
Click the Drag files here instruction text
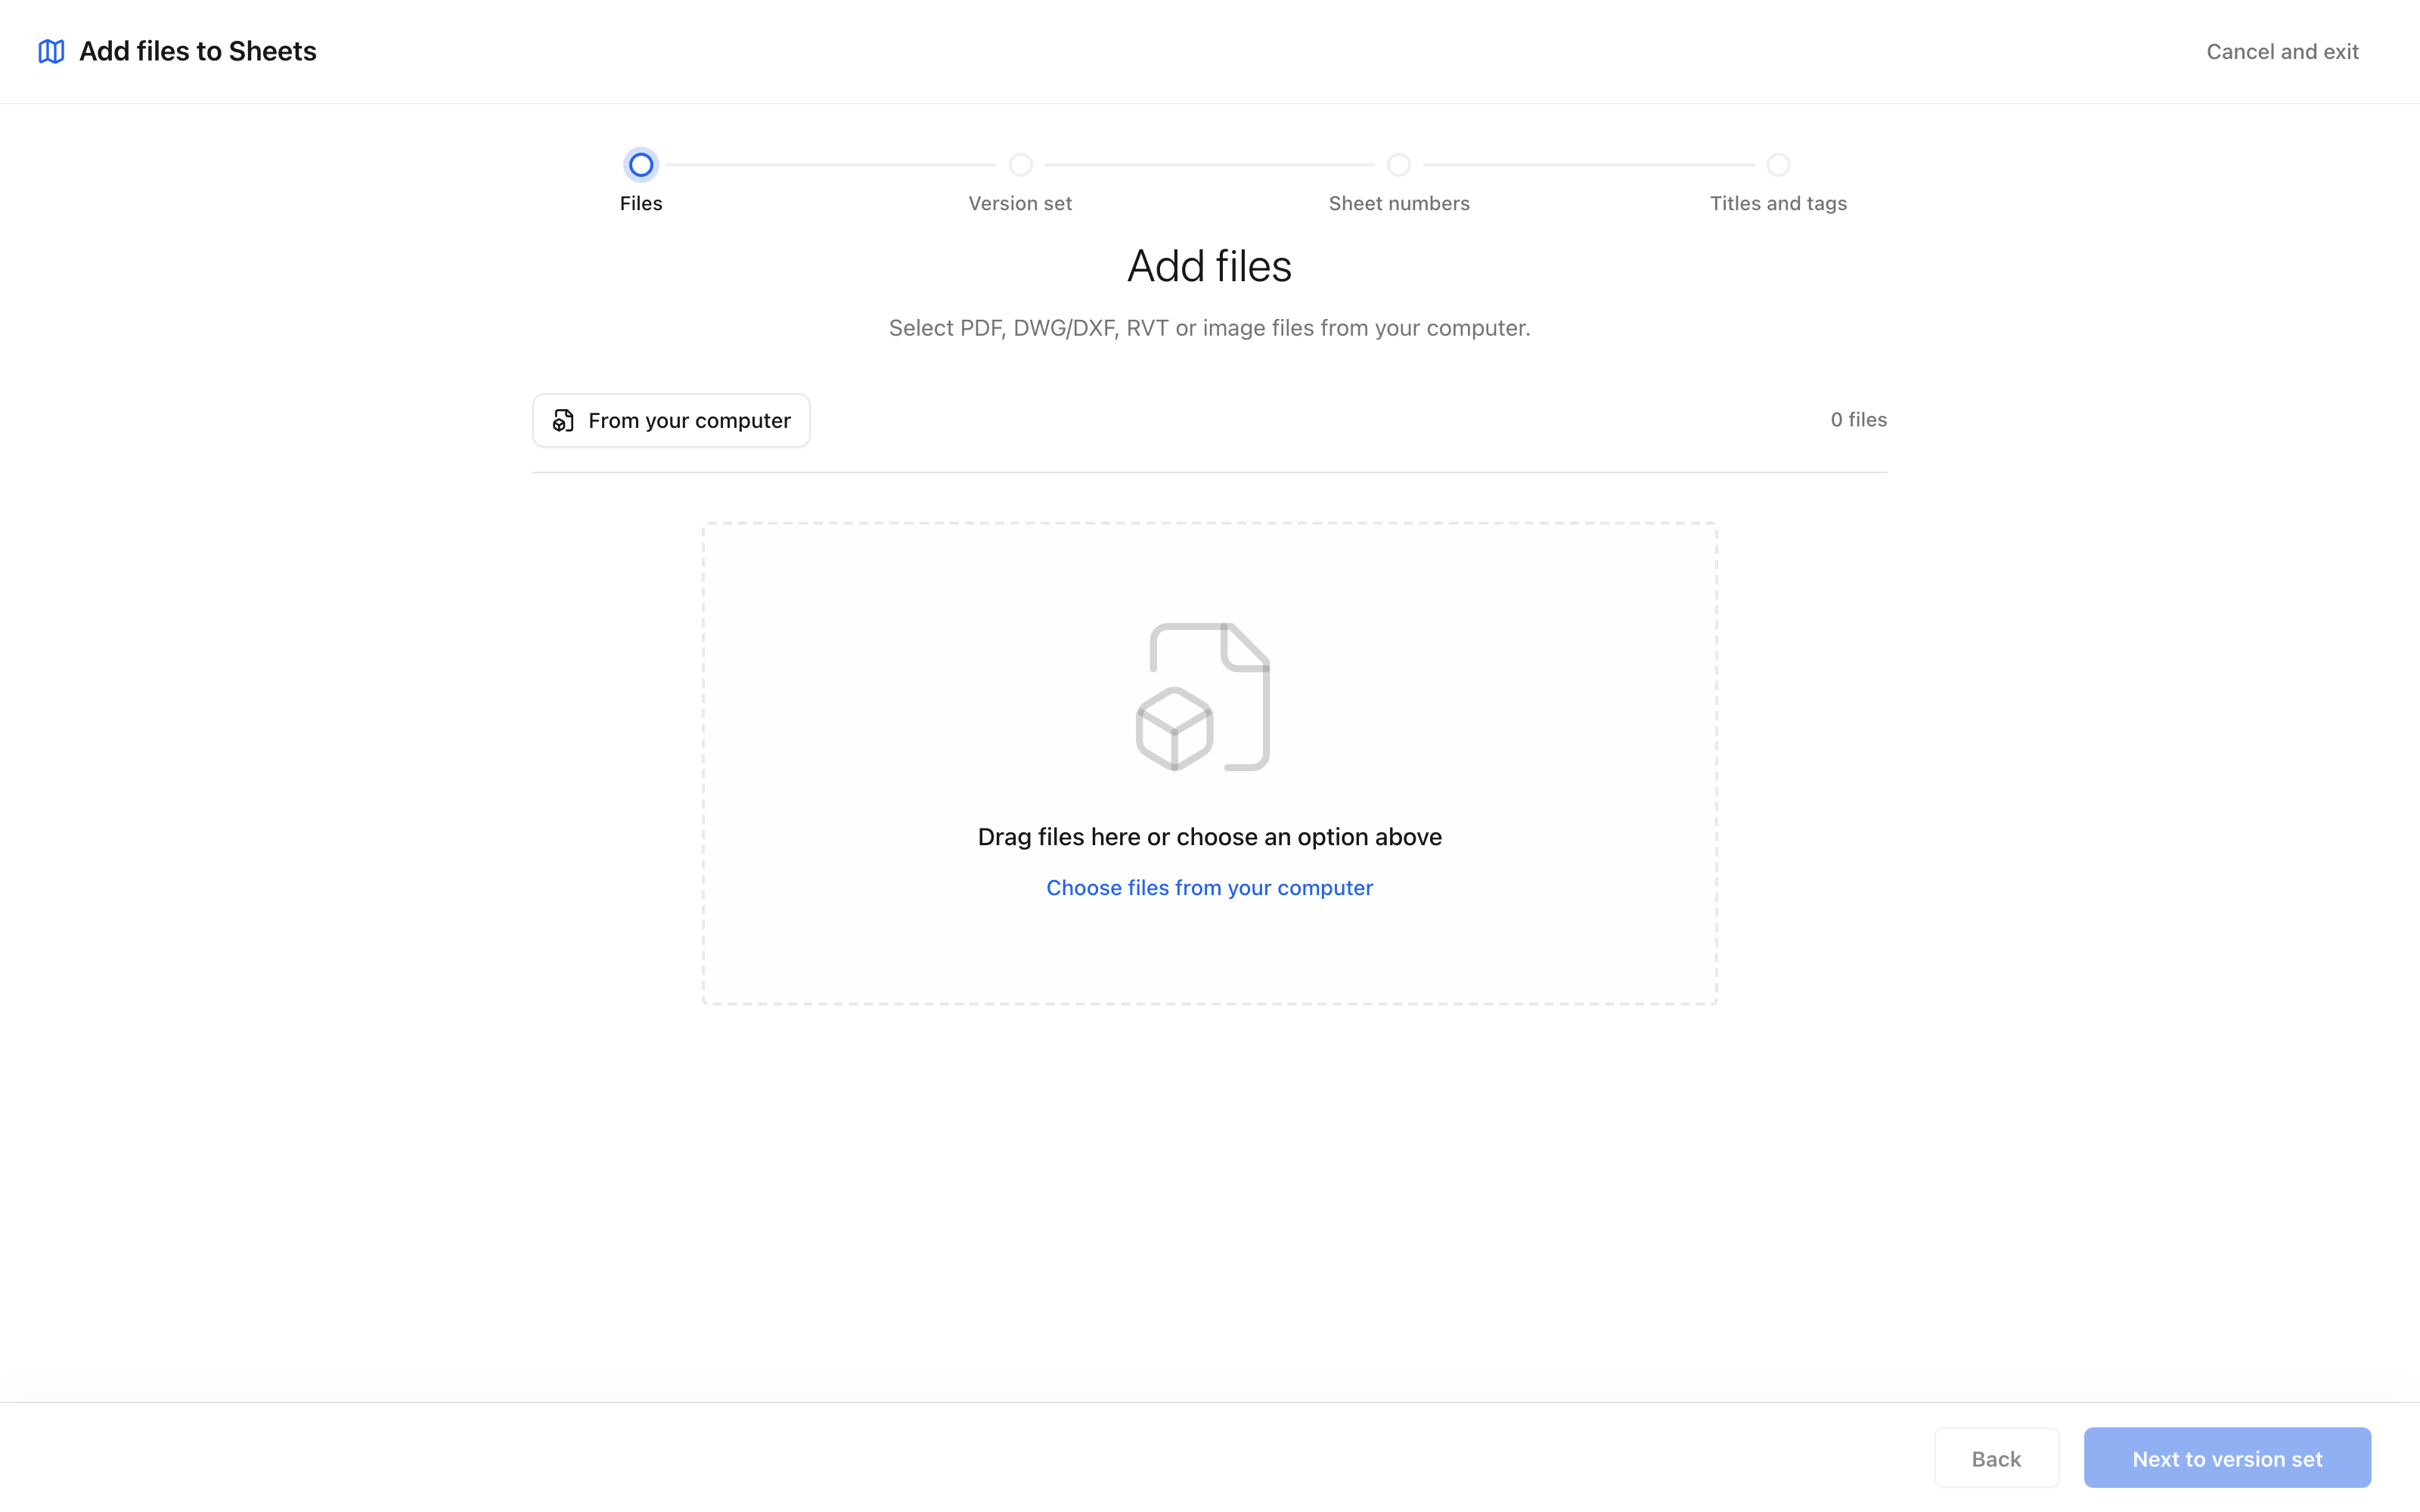point(1209,837)
